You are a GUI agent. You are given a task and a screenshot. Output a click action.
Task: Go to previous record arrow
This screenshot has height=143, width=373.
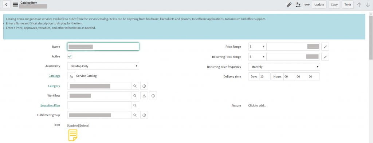click(x=359, y=4)
